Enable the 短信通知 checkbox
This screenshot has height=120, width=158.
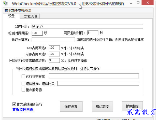[x=23, y=84]
